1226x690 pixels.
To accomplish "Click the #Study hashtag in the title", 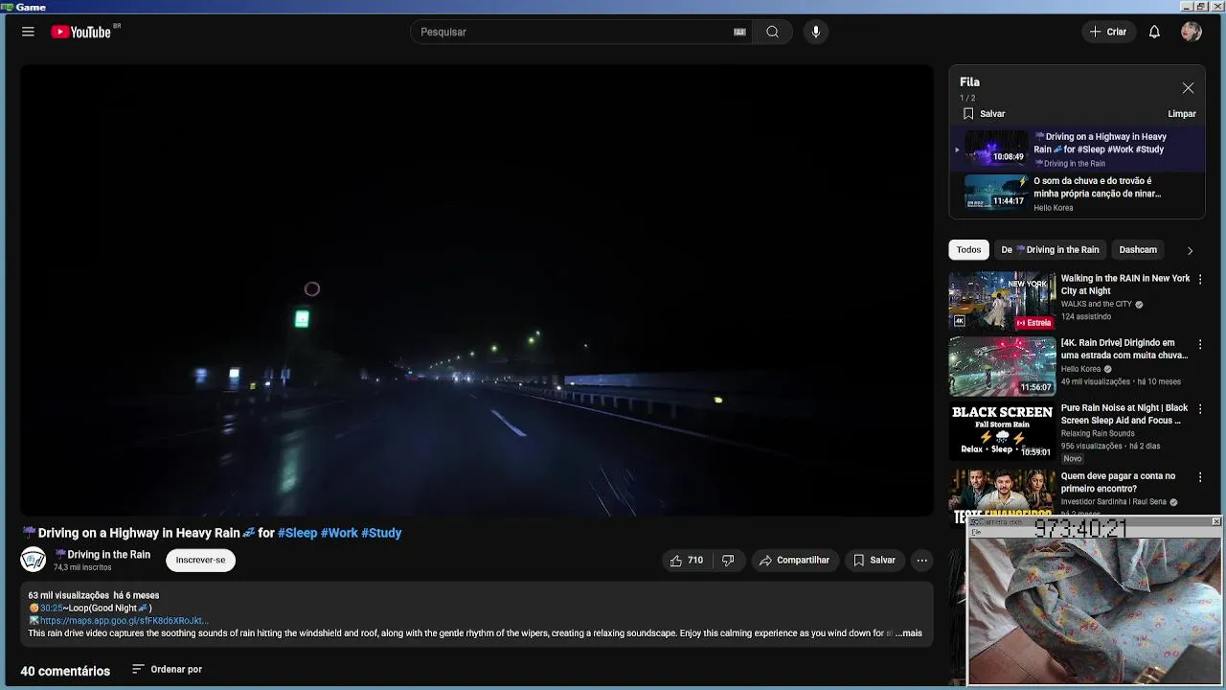I will pos(381,533).
